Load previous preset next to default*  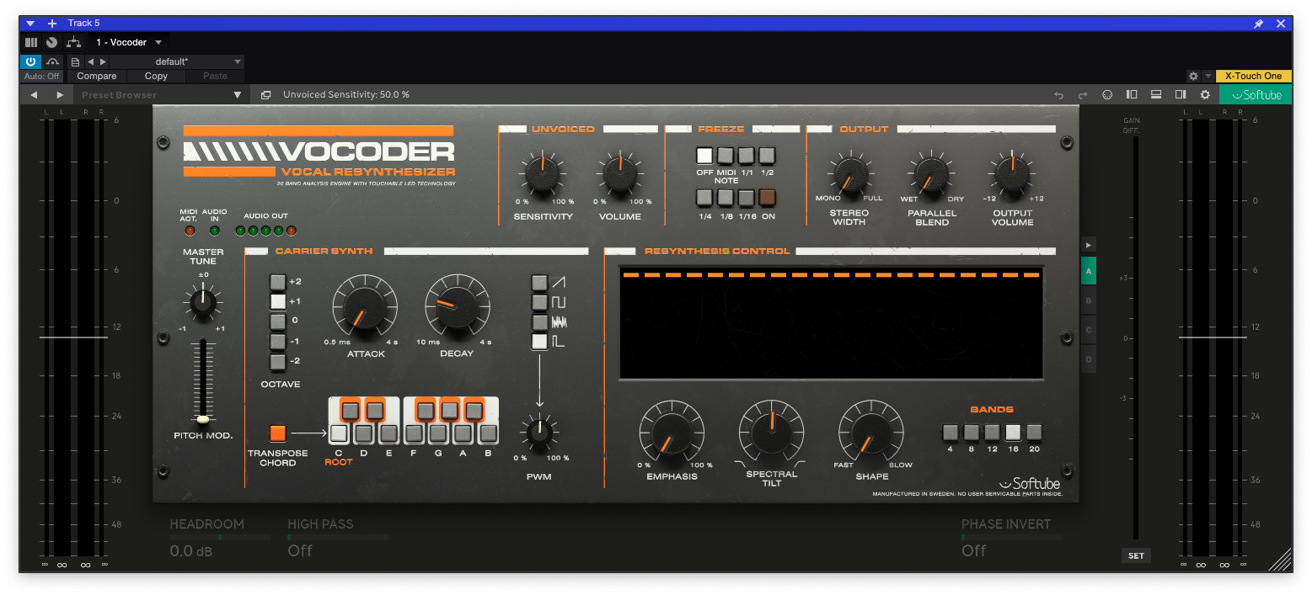tap(90, 61)
